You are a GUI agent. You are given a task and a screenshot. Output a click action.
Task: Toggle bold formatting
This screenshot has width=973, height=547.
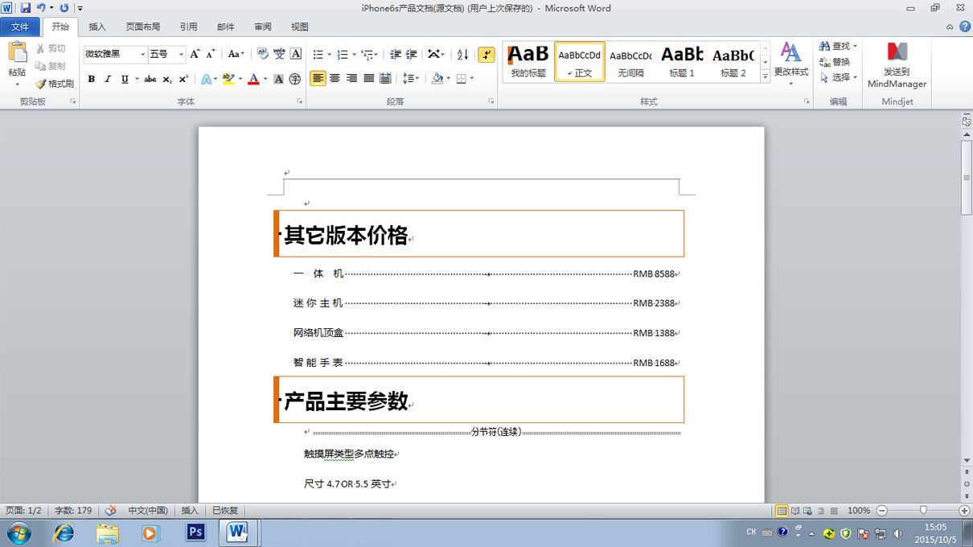(91, 79)
